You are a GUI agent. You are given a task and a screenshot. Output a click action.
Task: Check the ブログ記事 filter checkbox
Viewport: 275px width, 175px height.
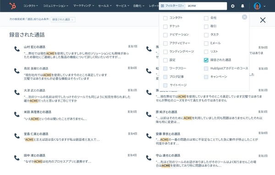[165, 77]
